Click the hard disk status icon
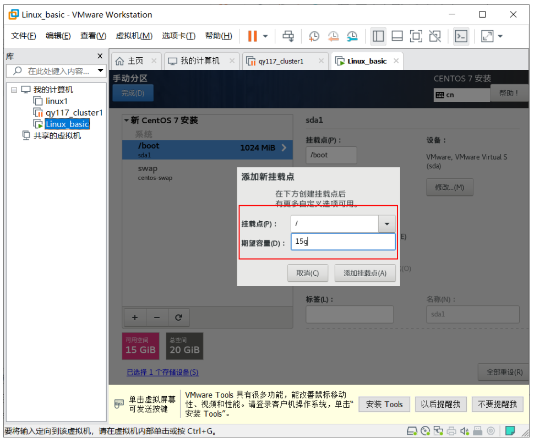This screenshot has height=443, width=534. [x=412, y=431]
